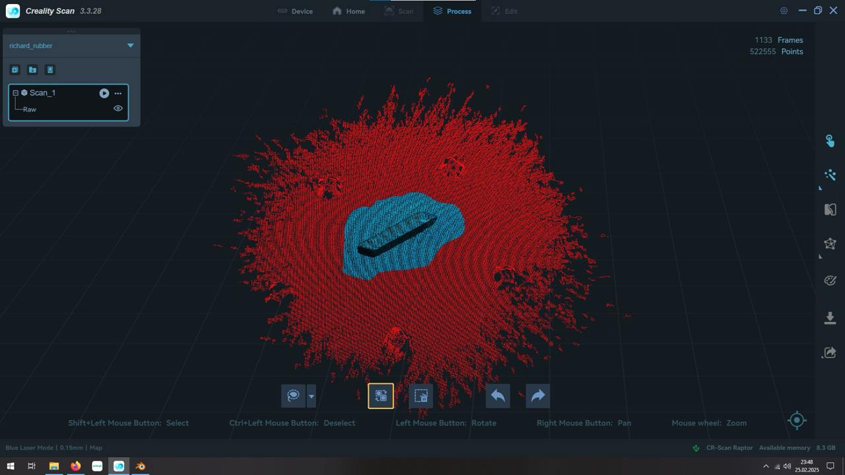
Task: Click the invert selection button
Action: pyautogui.click(x=381, y=396)
